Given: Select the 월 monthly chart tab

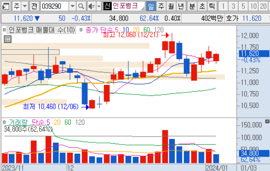Looking at the screenshot, I should pos(171,6).
